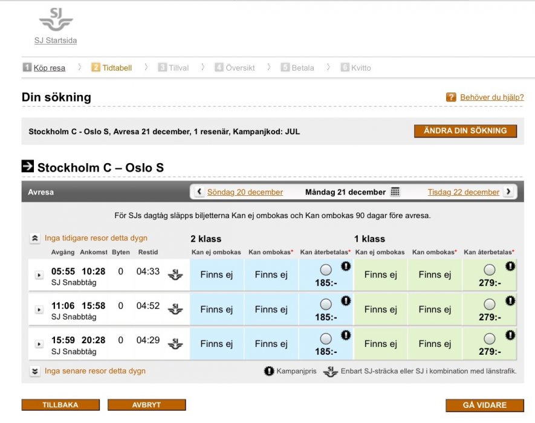Go to the Köp resa step
This screenshot has height=423, width=535.
pyautogui.click(x=49, y=68)
